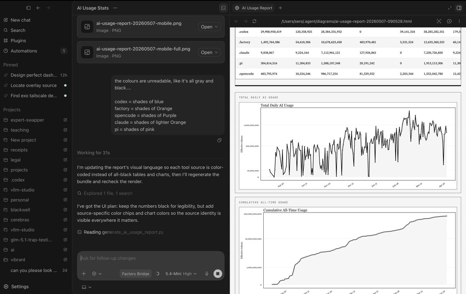Click the .factory row label in table
The image size is (466, 294).
point(245,42)
